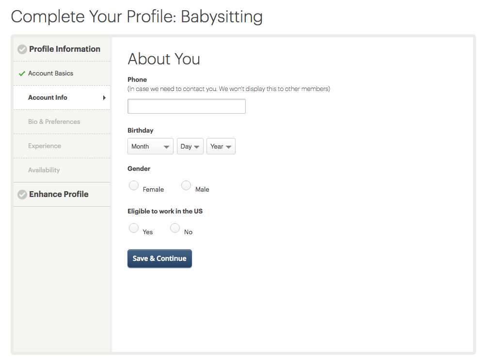This screenshot has height=363, width=491.
Task: Select the Account Info sidebar label
Action: tap(48, 98)
